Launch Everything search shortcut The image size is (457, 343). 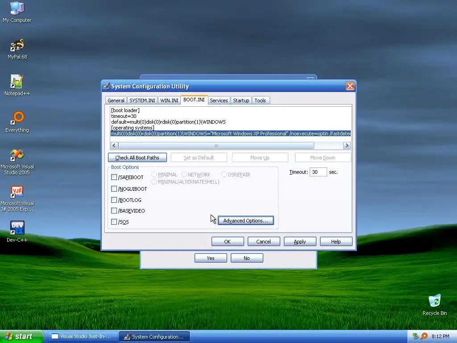(x=17, y=121)
